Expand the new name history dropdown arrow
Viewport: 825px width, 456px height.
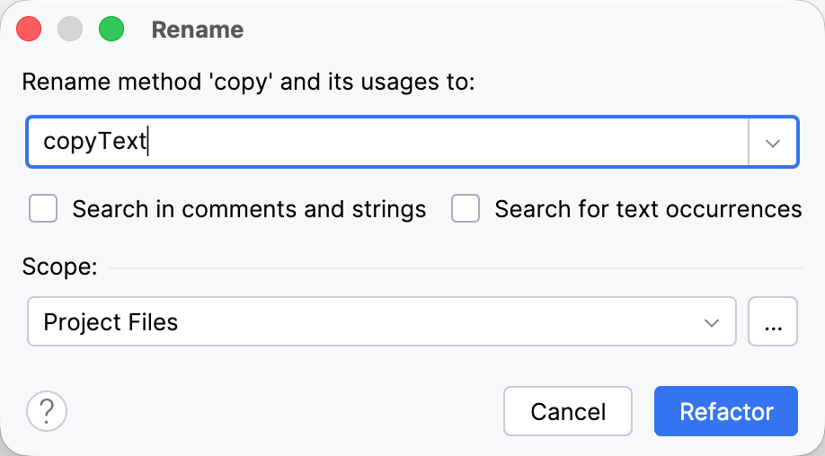tap(772, 143)
